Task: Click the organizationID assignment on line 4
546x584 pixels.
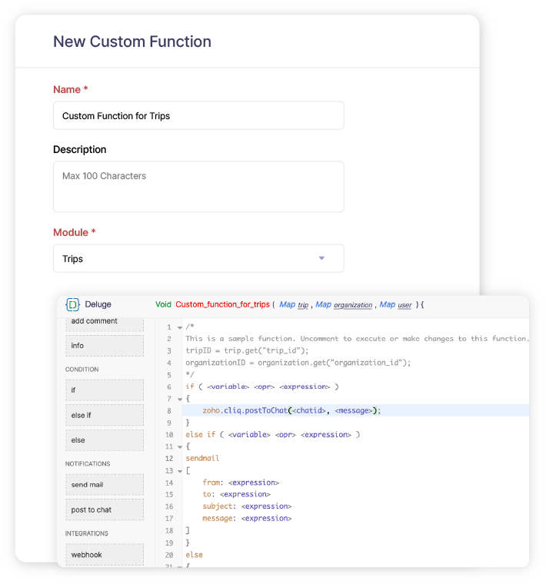Action: tap(298, 363)
